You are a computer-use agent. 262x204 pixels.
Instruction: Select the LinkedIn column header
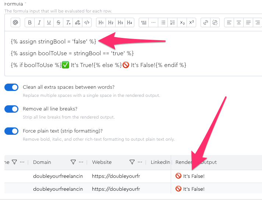coord(160,162)
